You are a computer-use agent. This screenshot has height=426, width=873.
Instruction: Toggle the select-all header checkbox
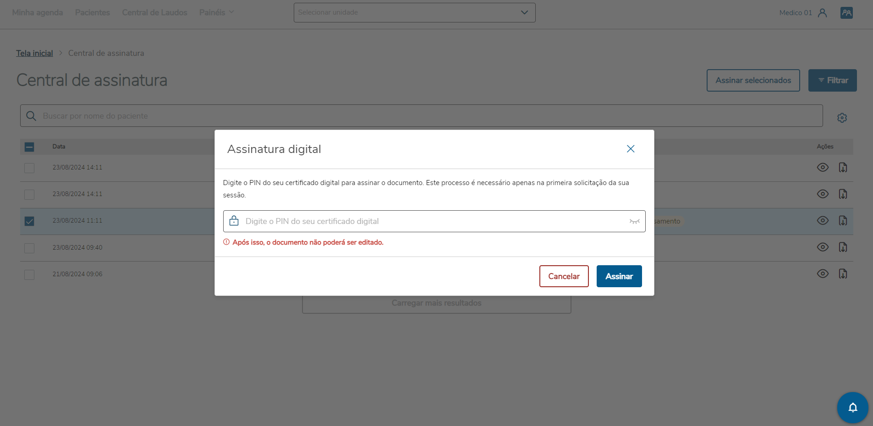[x=29, y=147]
